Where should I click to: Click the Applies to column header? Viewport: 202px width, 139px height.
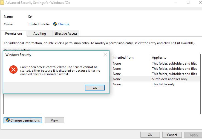175,58
